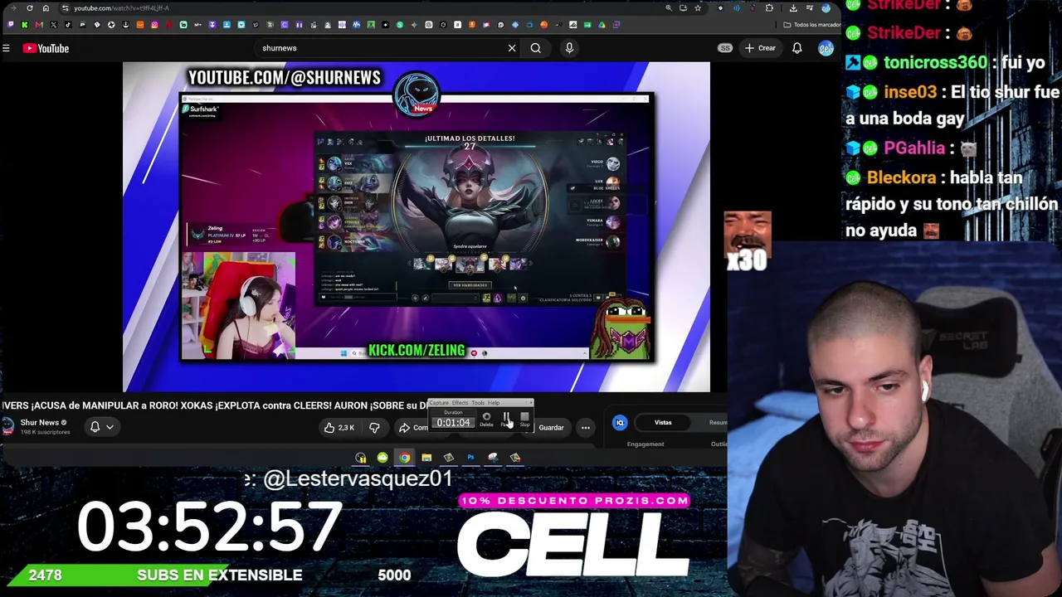1062x597 pixels.
Task: Start voice search with the microphone icon
Action: tap(569, 48)
